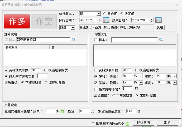Open the start date calendar picker icon
Screen dimensions: 182x127
coord(106,20)
